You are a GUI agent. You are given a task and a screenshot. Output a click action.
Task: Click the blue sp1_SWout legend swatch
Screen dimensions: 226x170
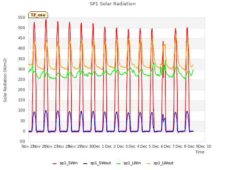(85, 163)
